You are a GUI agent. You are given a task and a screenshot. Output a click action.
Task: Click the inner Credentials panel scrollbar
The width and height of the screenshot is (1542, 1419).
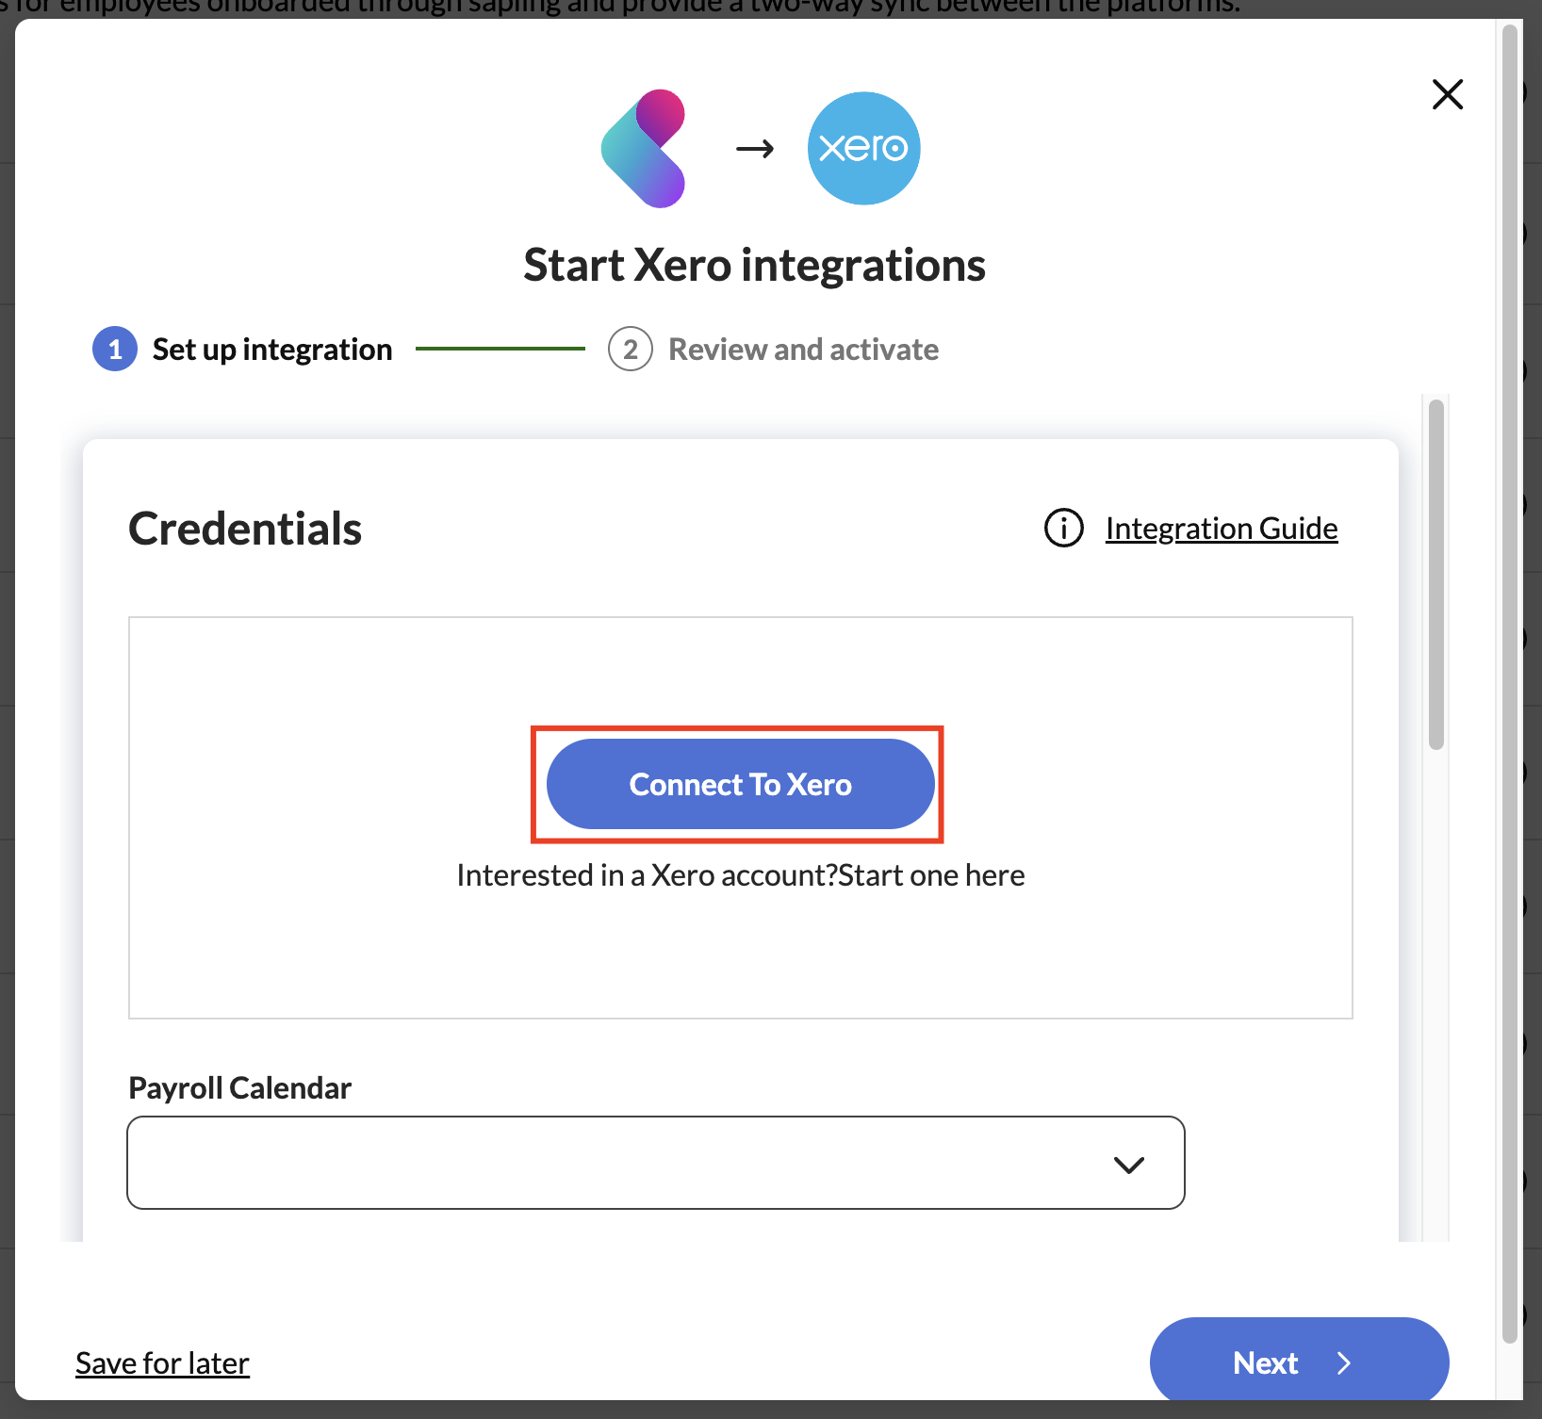pyautogui.click(x=1435, y=575)
